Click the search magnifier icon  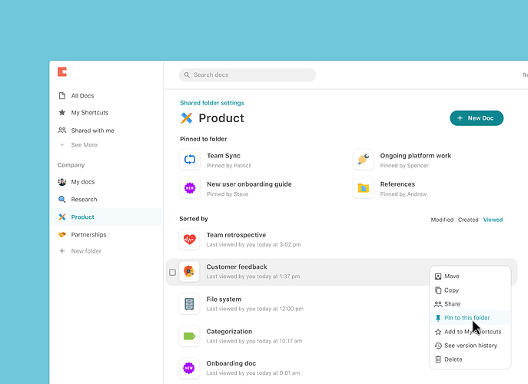click(x=187, y=74)
